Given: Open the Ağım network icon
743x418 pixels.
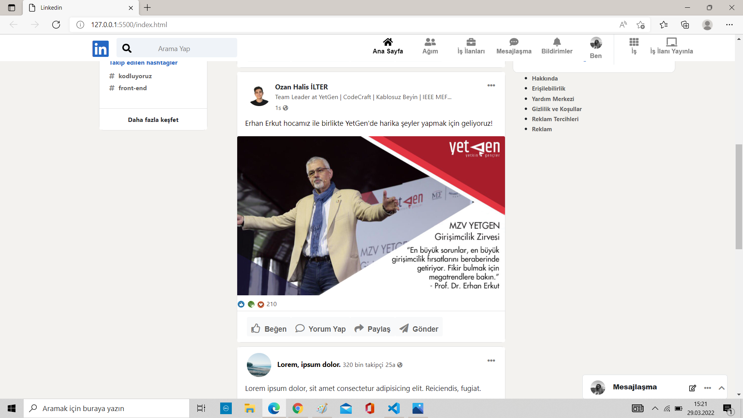Looking at the screenshot, I should [x=430, y=43].
